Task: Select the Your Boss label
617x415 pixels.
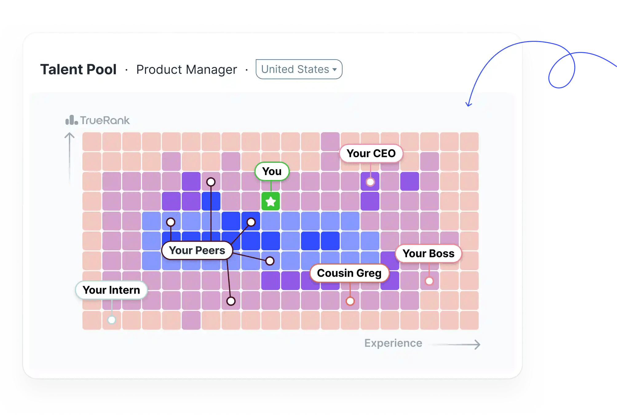Action: 429,253
